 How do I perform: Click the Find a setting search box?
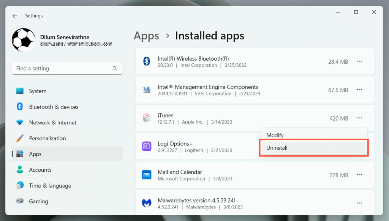pos(63,69)
